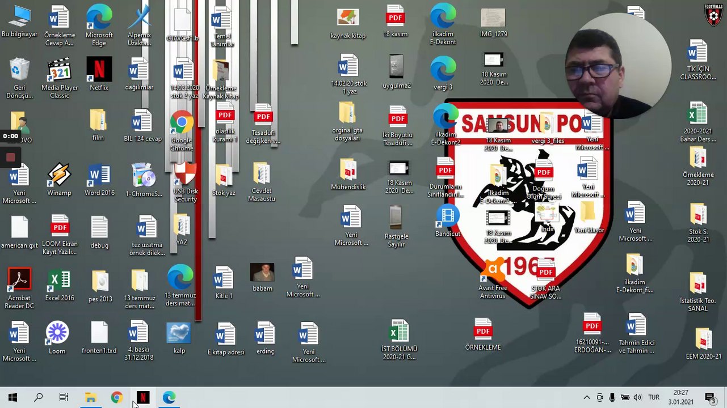This screenshot has height=408, width=727.
Task: Launch Word 2016 shortcut
Action: pos(99,180)
